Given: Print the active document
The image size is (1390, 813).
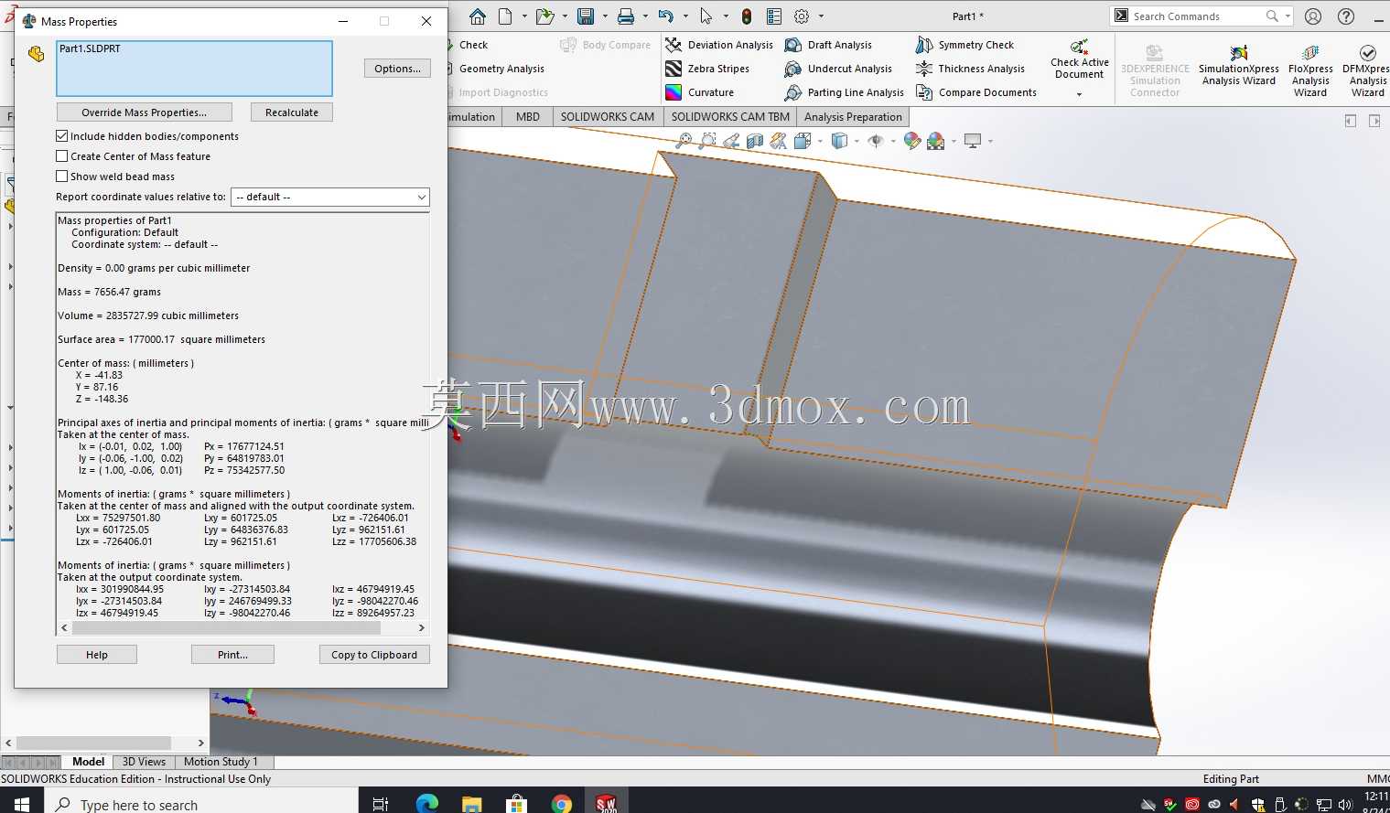Looking at the screenshot, I should coord(626,16).
